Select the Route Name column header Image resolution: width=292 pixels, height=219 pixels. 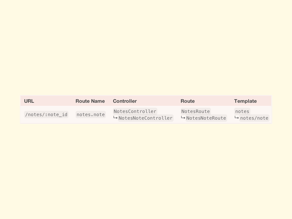pyautogui.click(x=90, y=101)
